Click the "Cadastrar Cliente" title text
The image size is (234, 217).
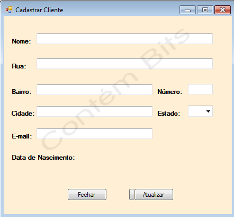pyautogui.click(x=39, y=10)
